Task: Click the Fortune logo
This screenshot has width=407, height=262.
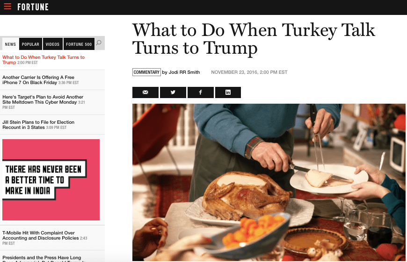Action: (33, 7)
